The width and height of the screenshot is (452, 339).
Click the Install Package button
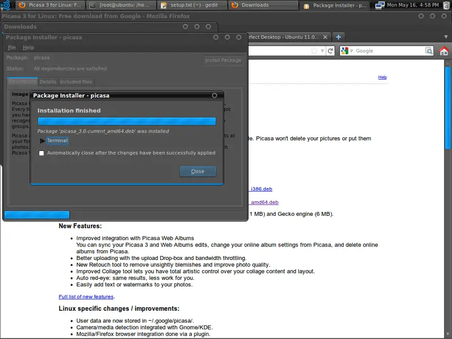[x=223, y=60]
